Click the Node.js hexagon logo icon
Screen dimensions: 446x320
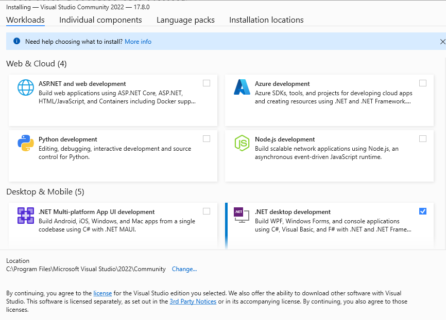242,143
